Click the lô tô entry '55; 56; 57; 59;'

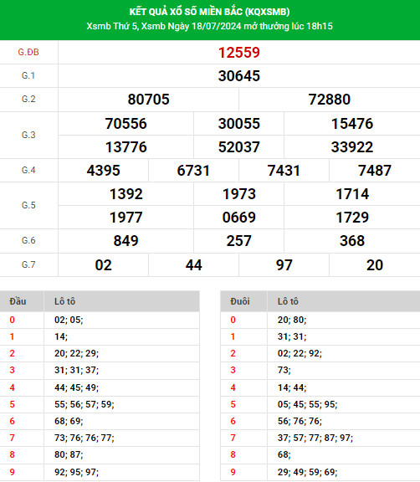pyautogui.click(x=85, y=404)
